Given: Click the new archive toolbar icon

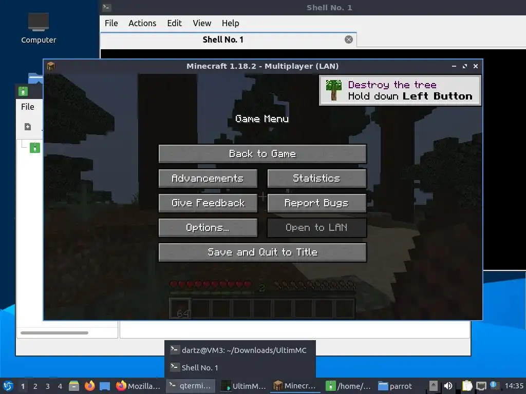Looking at the screenshot, I should 28,127.
